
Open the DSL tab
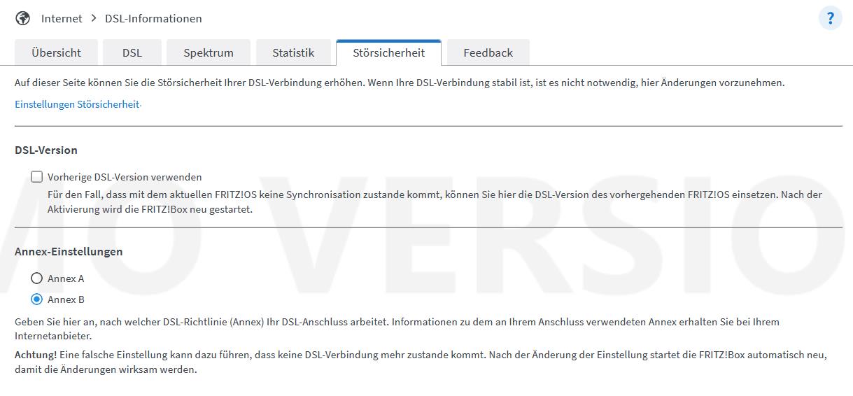(132, 52)
